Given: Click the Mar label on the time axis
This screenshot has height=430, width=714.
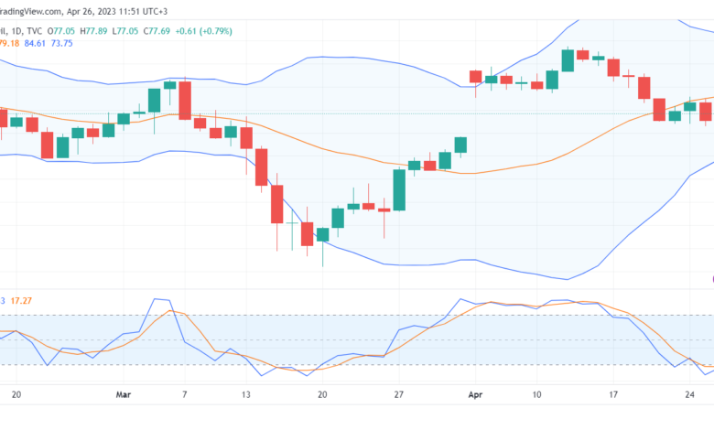Looking at the screenshot, I should click(x=124, y=394).
